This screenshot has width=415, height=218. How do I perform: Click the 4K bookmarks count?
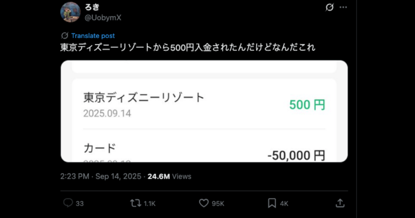pos(284,203)
